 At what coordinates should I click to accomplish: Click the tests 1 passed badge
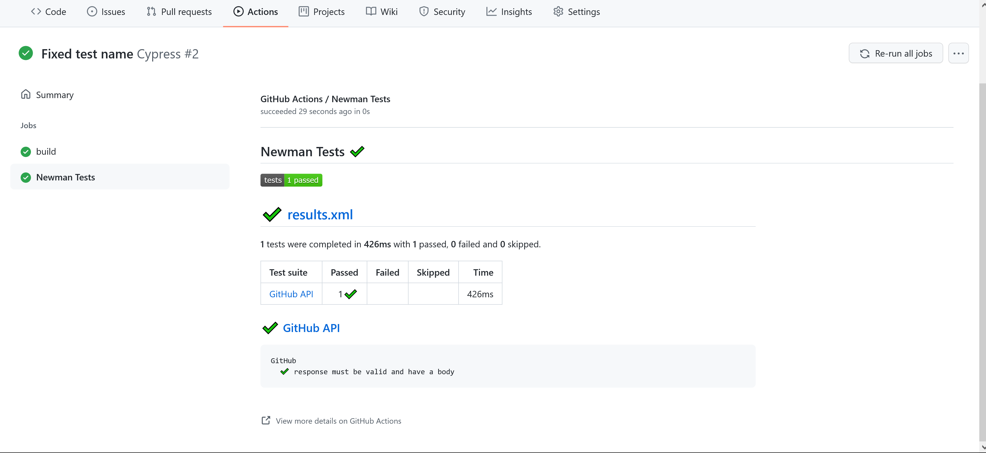291,180
